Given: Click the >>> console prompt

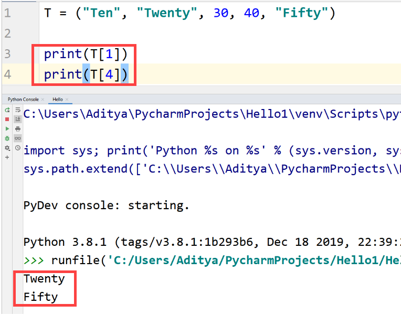Looking at the screenshot, I should pos(34,260).
